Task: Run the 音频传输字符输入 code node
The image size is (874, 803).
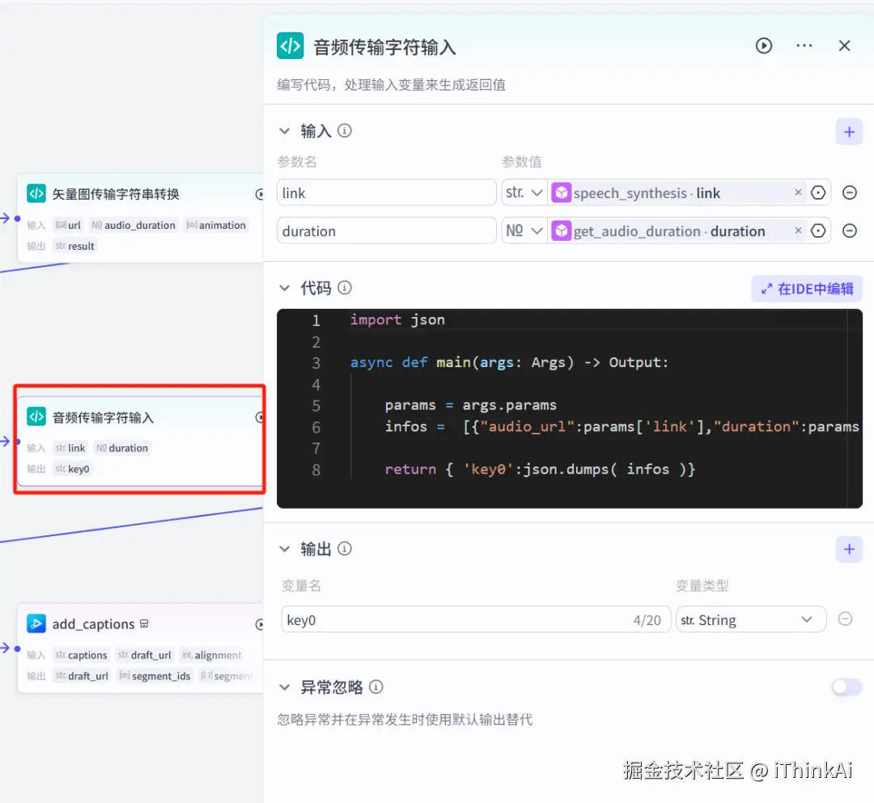Action: point(764,46)
